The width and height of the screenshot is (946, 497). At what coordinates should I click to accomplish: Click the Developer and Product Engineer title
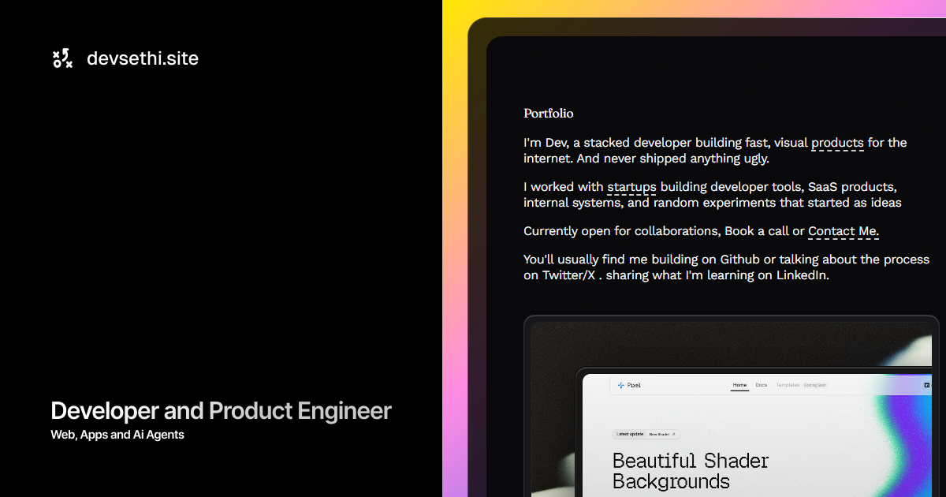pos(221,411)
